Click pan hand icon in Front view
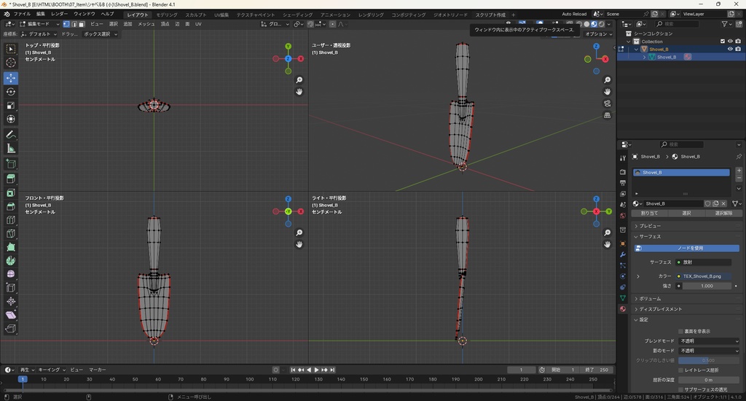Viewport: 746px width, 401px height. point(299,244)
